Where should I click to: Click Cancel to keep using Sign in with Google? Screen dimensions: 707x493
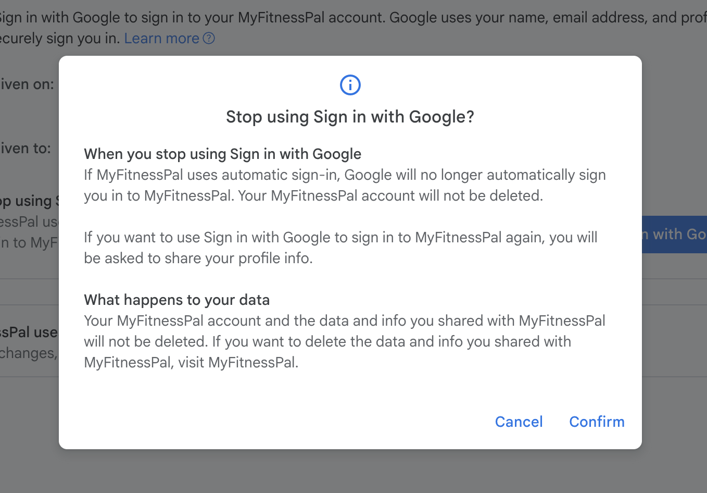[519, 422]
